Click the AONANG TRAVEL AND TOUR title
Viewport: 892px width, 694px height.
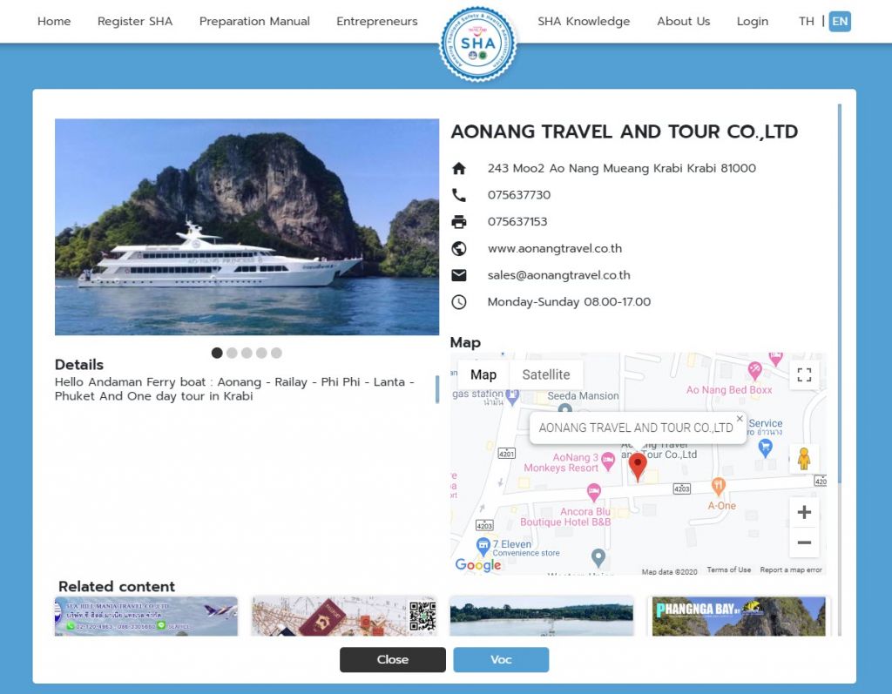[624, 132]
